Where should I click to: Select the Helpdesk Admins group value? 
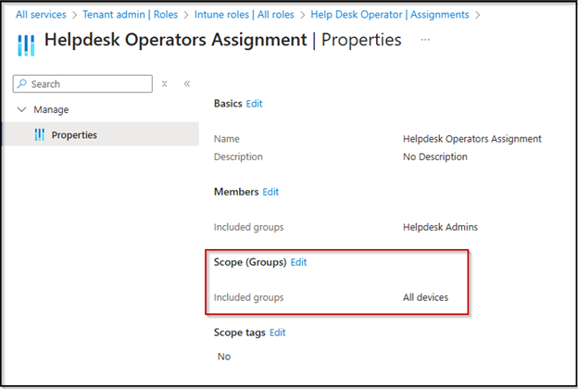(440, 227)
